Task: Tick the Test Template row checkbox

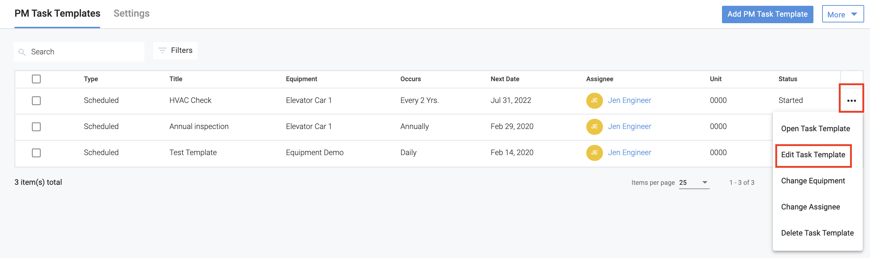Action: (x=36, y=153)
